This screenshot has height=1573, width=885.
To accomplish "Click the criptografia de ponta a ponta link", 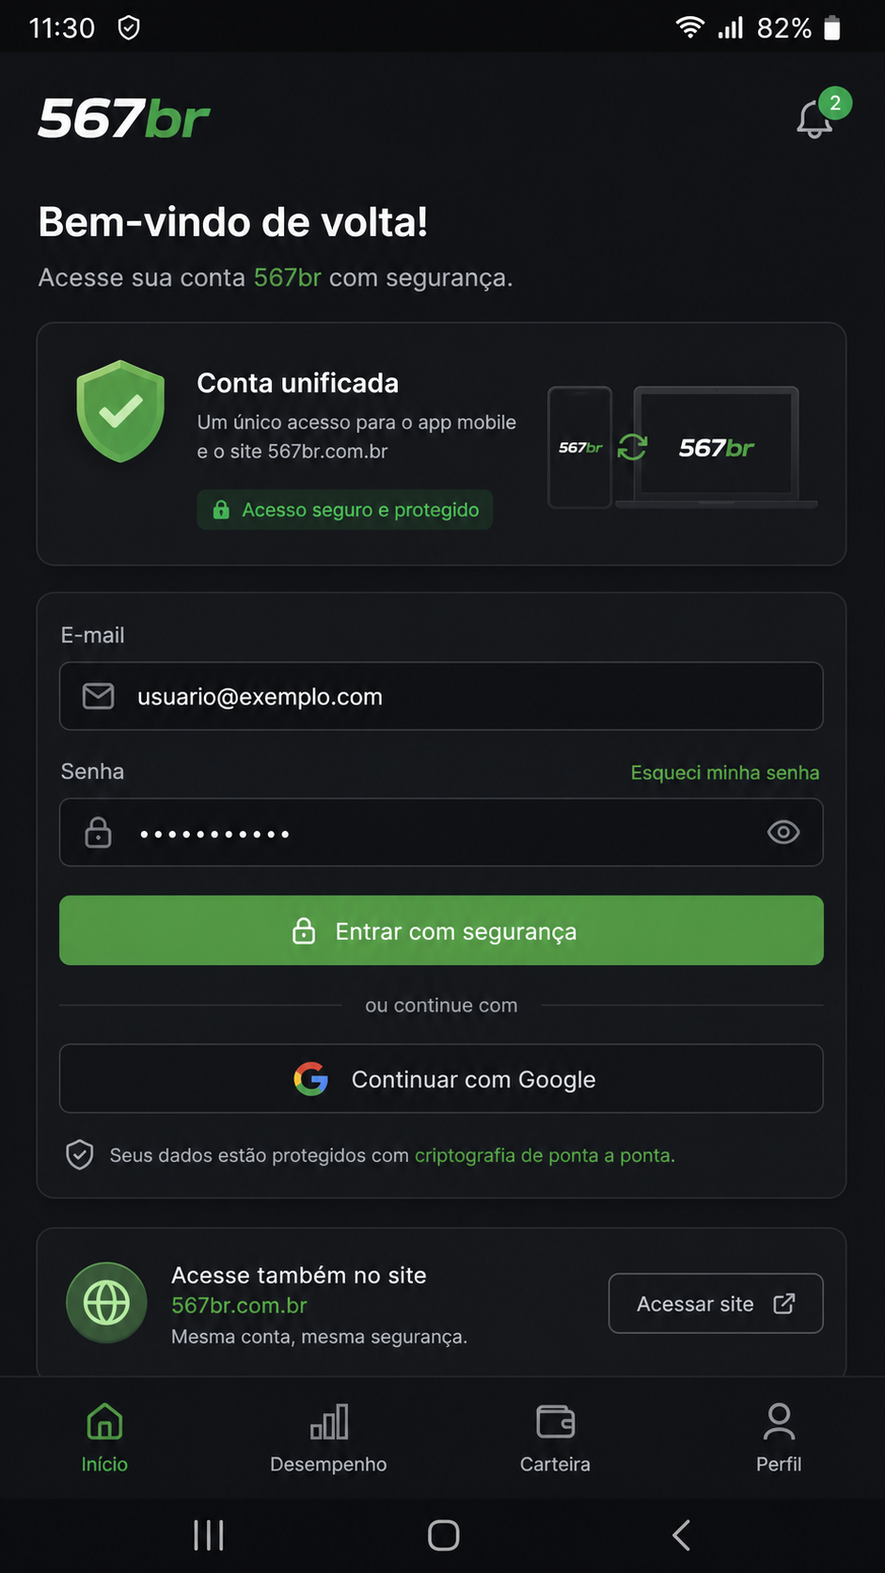I will pos(545,1155).
